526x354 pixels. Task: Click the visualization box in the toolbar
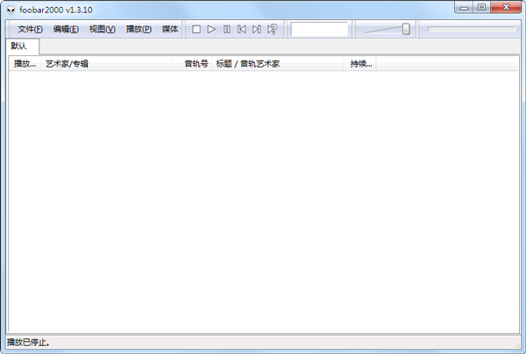click(319, 30)
